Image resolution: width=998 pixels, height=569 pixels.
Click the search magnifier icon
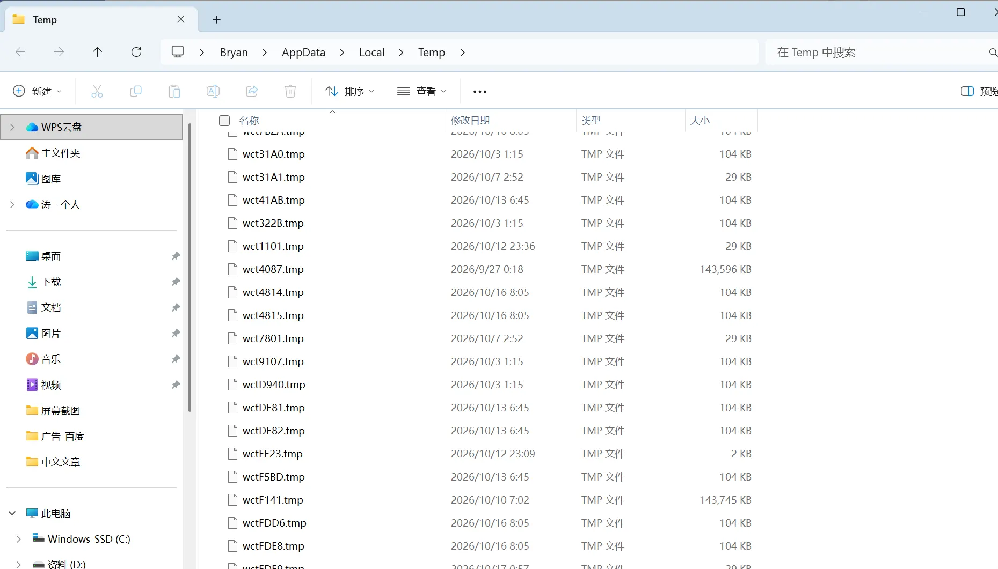pos(993,52)
